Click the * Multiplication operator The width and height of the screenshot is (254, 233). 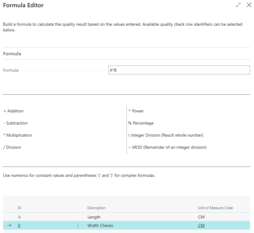pos(18,135)
